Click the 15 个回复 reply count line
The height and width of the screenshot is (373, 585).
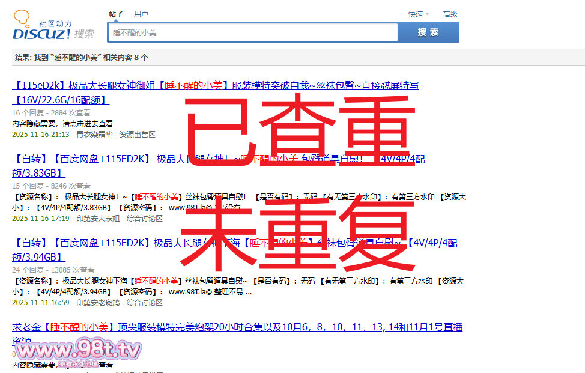click(x=51, y=186)
